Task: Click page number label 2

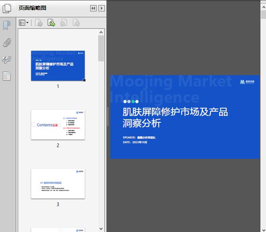Action: click(x=58, y=145)
